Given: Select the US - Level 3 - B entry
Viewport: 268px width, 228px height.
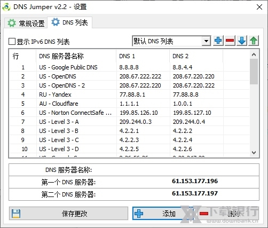Looking at the screenshot, I should point(59,131).
